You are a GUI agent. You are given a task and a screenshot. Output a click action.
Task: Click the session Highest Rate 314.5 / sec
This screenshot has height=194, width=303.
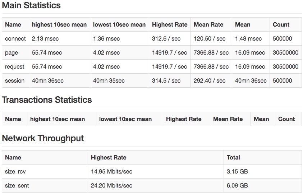pyautogui.click(x=170, y=80)
